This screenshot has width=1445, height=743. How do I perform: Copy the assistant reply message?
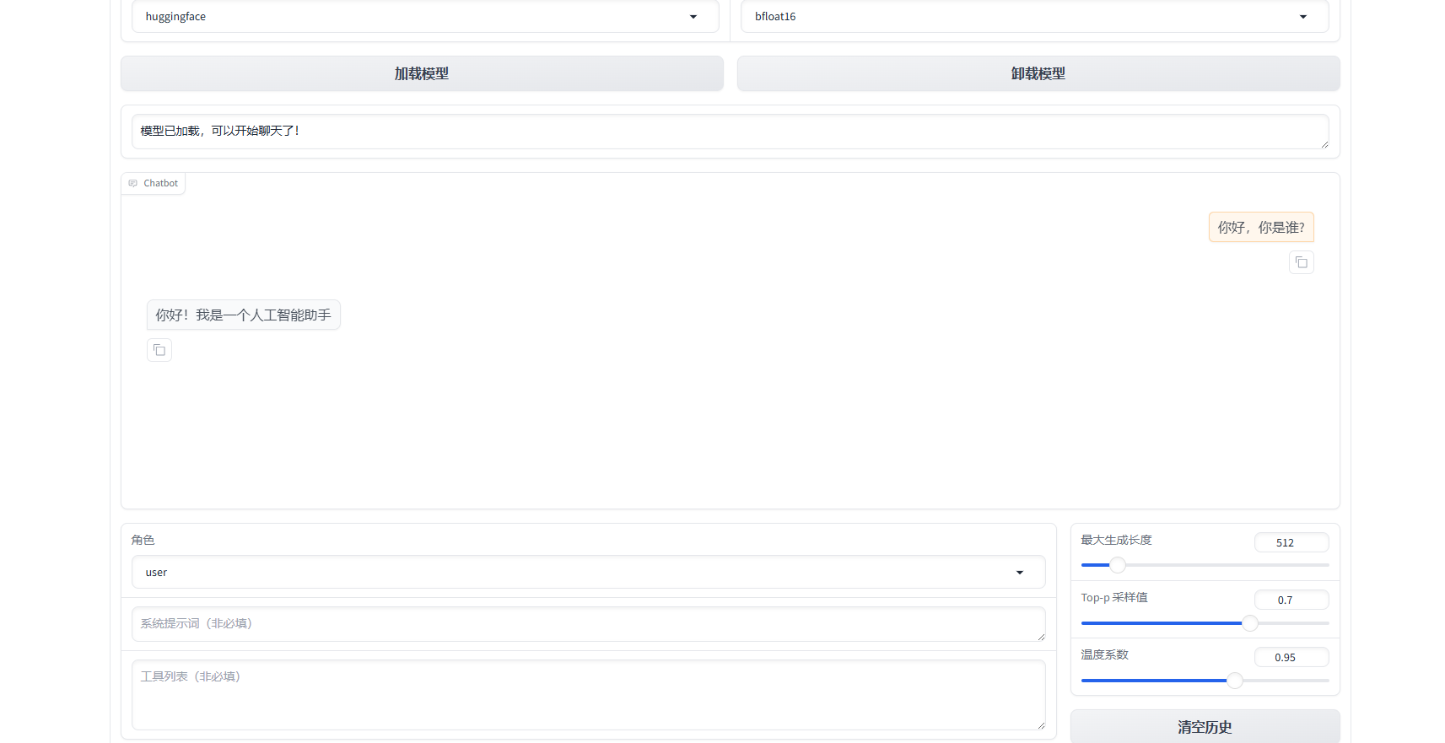click(x=159, y=350)
